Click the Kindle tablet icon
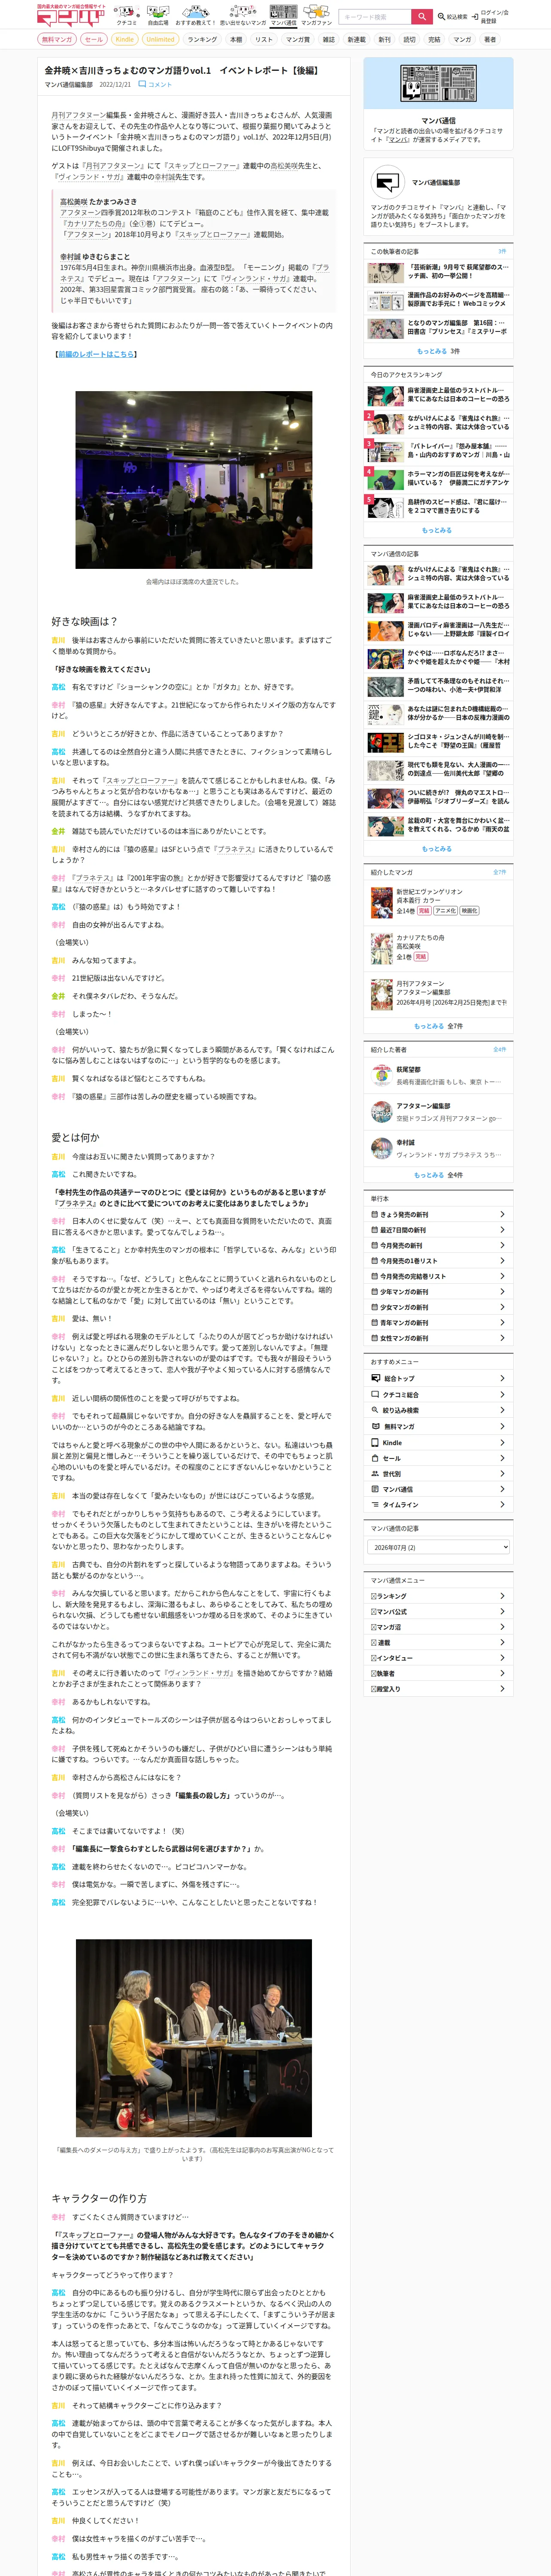Viewport: 551px width, 2576px height. click(x=376, y=1442)
